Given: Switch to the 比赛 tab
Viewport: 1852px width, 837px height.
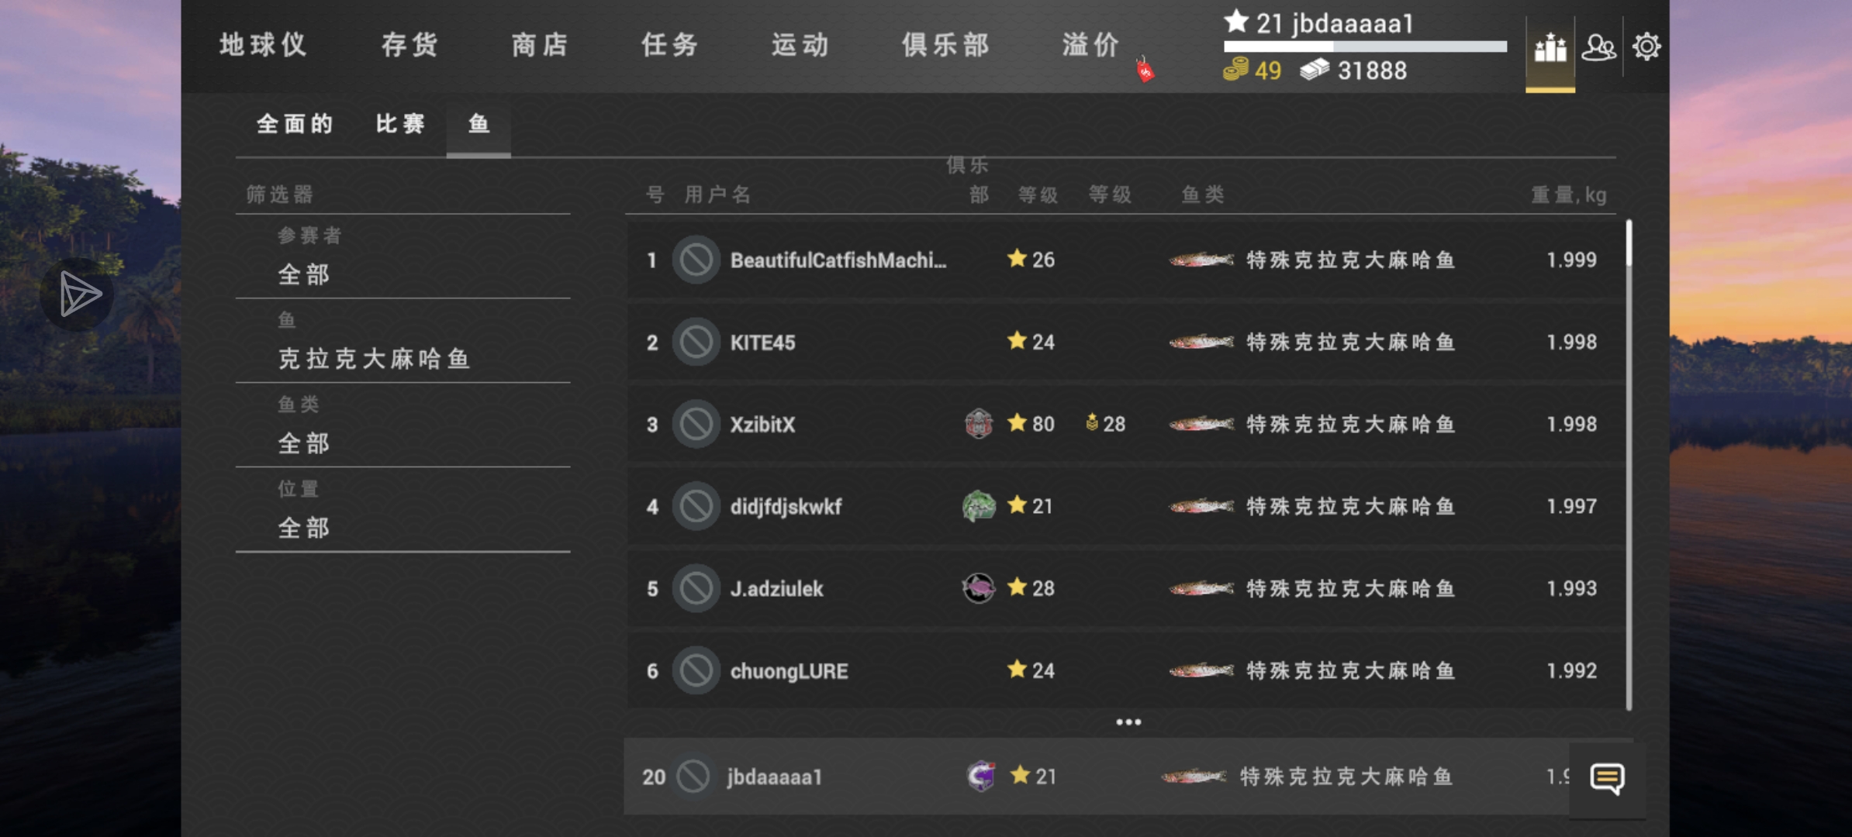Looking at the screenshot, I should 400,124.
